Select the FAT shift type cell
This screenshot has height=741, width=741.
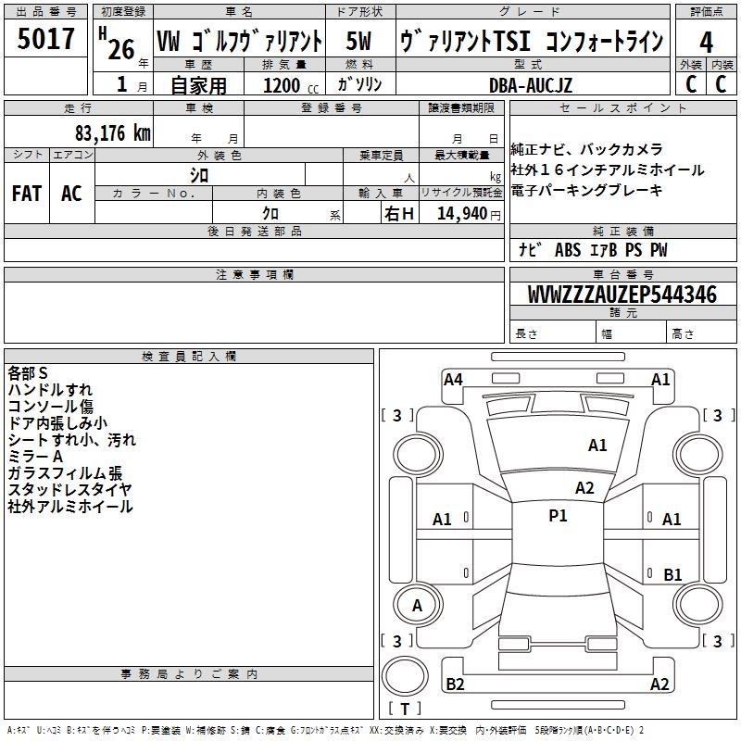point(27,194)
